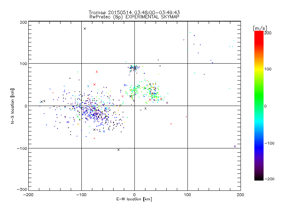Click the purple X marker at the far right edge of the plot
This screenshot has width=283, height=212.
(235, 146)
